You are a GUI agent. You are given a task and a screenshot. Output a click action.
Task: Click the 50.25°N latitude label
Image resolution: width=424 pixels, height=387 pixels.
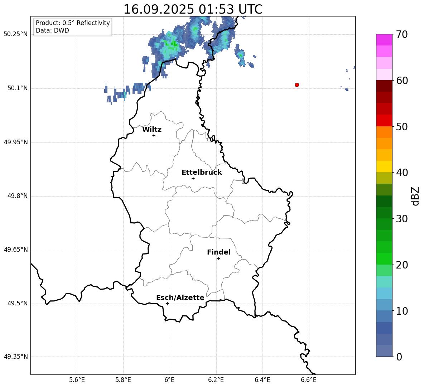16,34
